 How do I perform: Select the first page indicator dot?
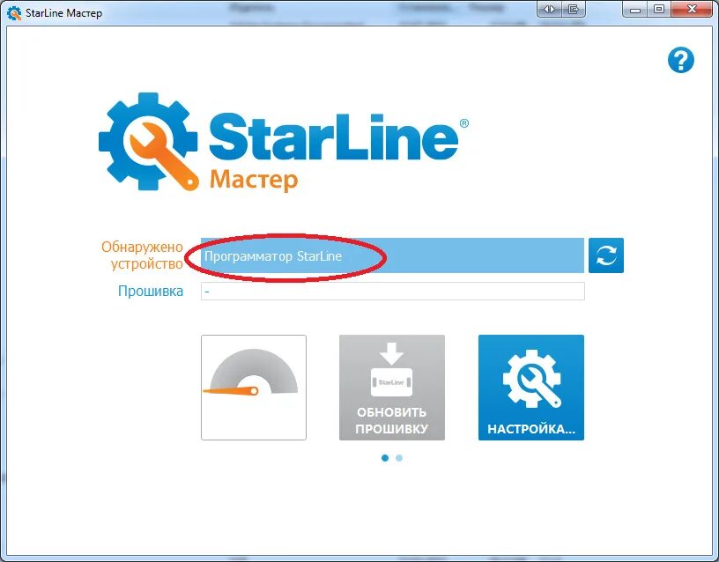(385, 458)
